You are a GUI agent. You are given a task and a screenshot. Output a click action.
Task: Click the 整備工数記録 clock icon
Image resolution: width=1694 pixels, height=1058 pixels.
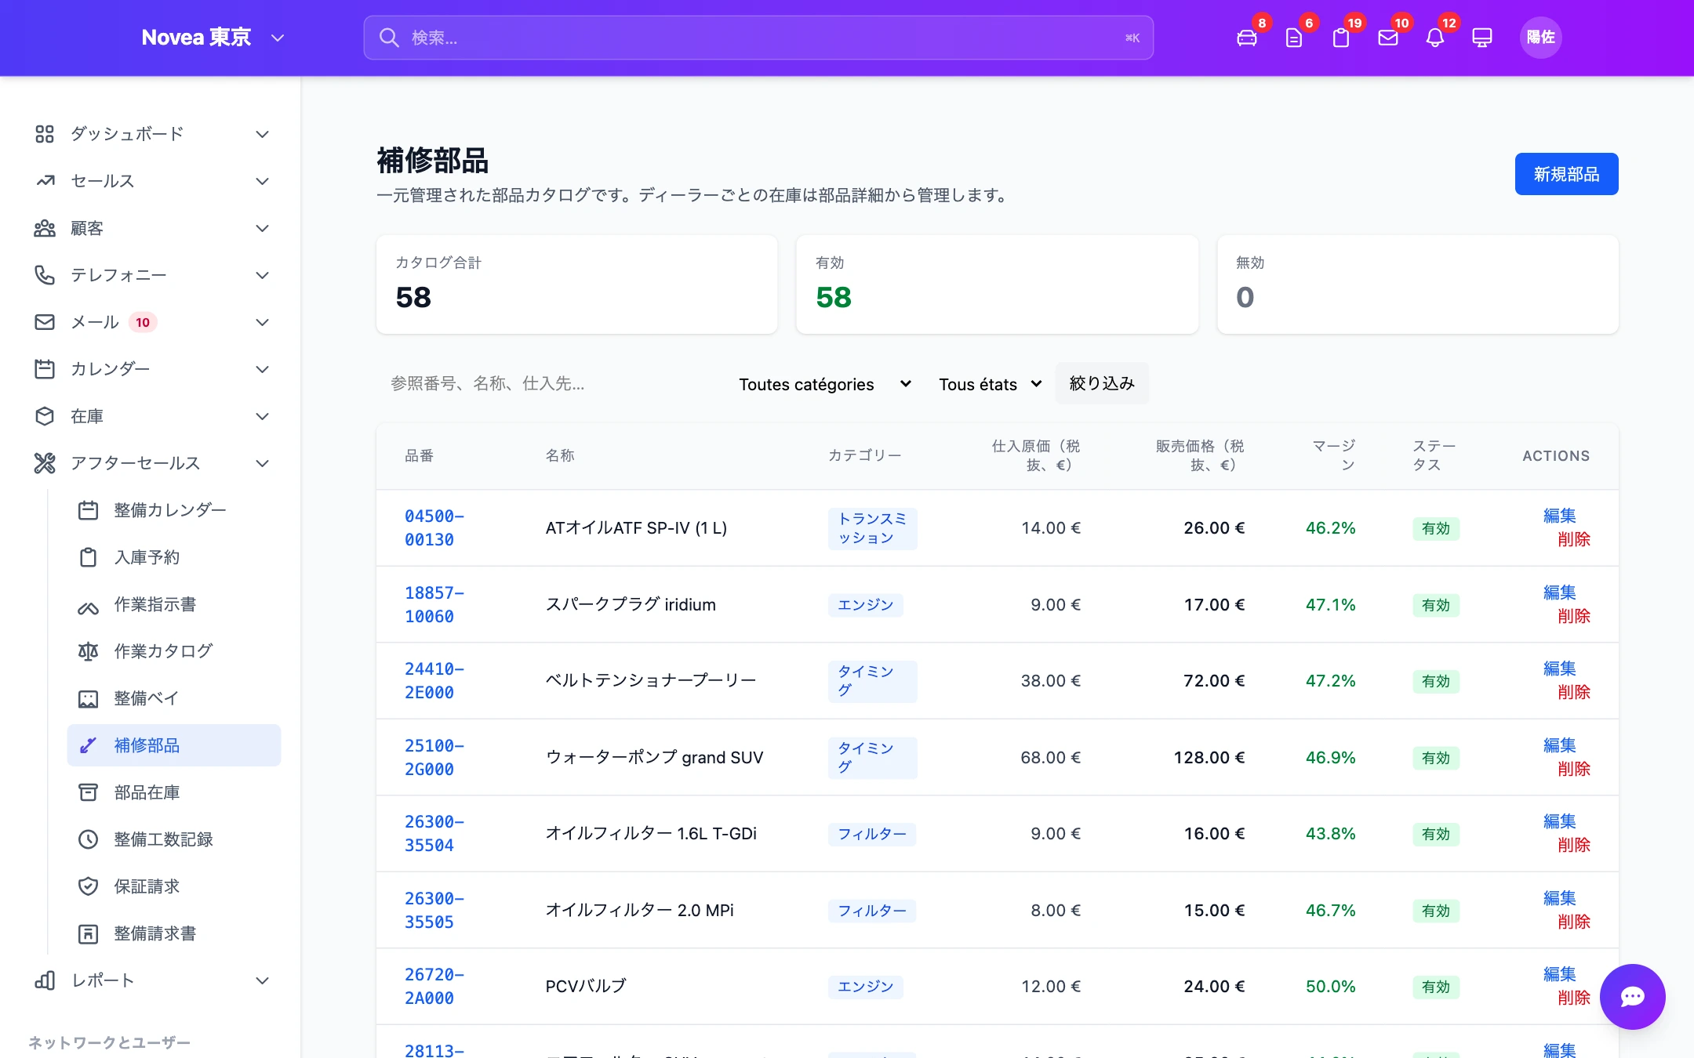coord(88,839)
